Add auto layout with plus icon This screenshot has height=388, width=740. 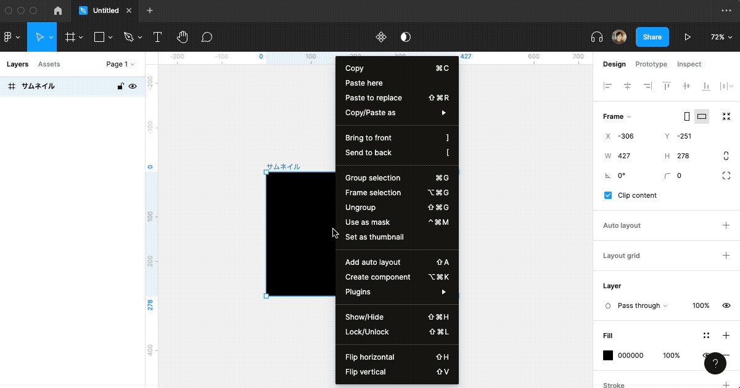point(726,225)
